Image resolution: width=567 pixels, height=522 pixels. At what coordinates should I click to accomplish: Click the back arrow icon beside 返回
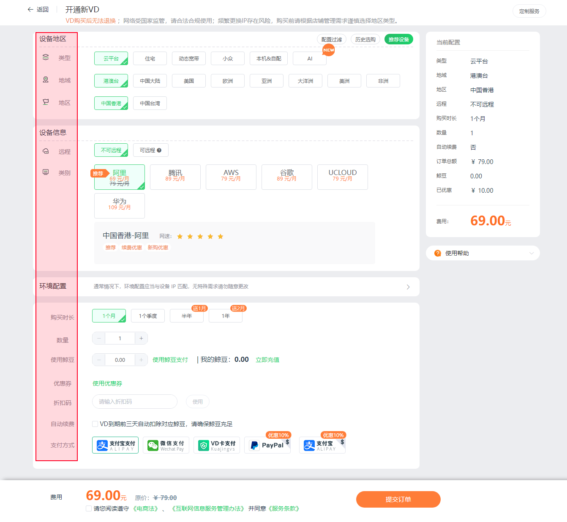[30, 9]
